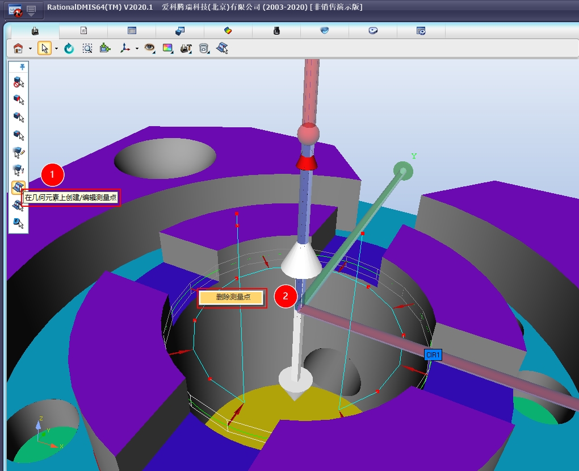Image resolution: width=579 pixels, height=471 pixels.
Task: Select the disable CAD picking tool
Action: [19, 82]
